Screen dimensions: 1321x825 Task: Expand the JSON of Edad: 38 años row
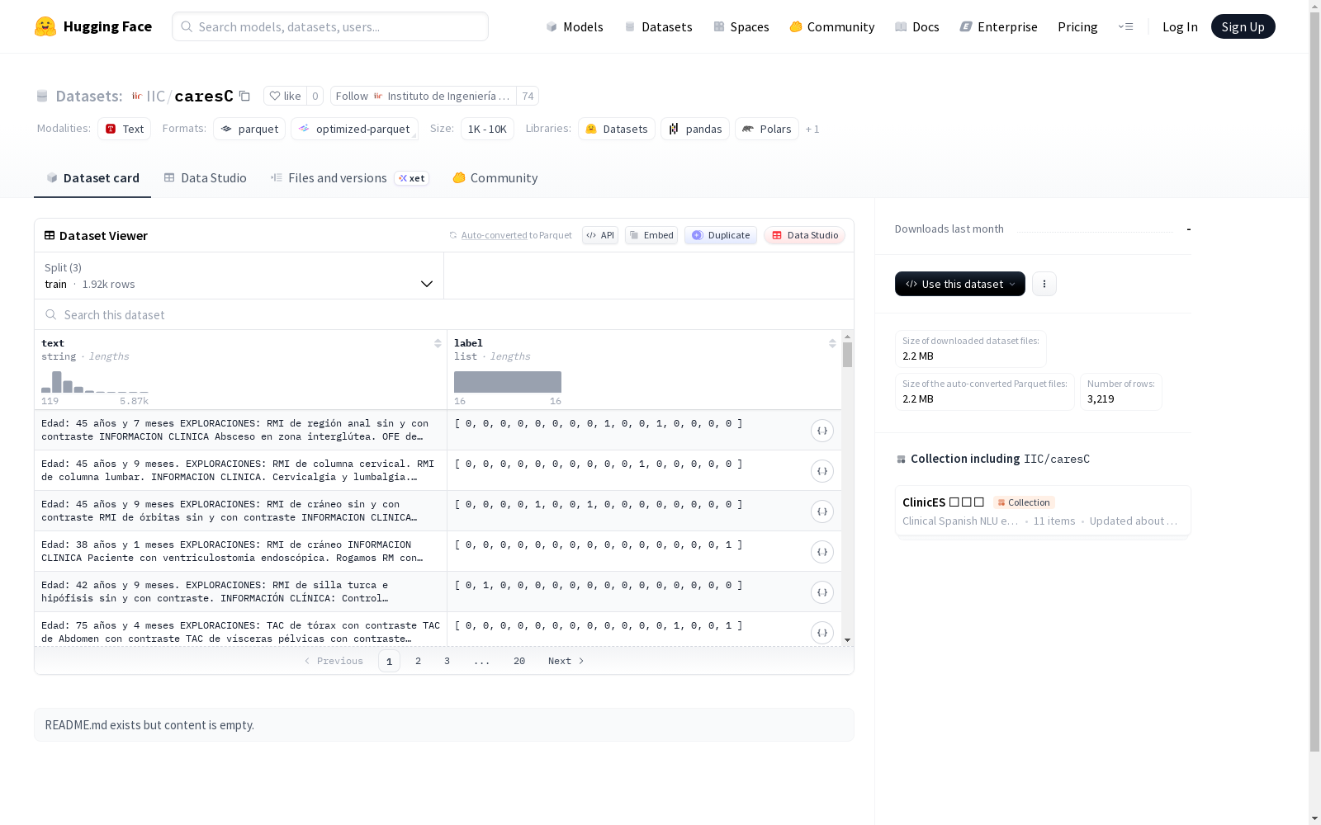tap(821, 552)
